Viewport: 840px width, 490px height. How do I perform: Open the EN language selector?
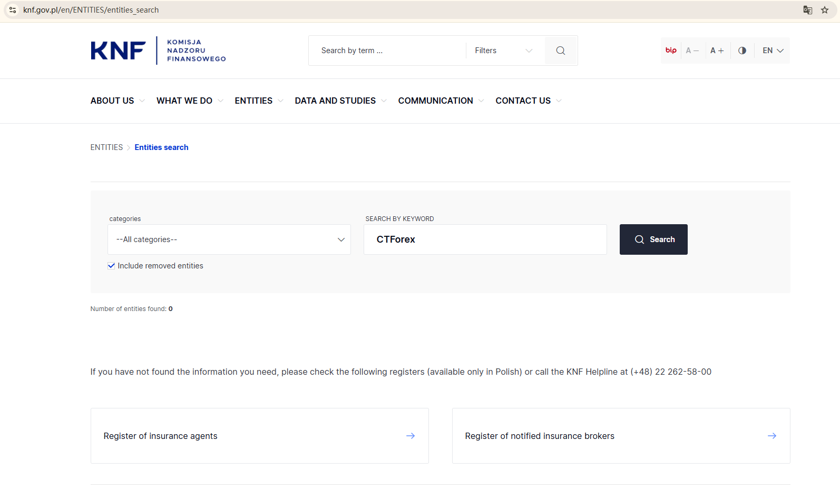[773, 51]
